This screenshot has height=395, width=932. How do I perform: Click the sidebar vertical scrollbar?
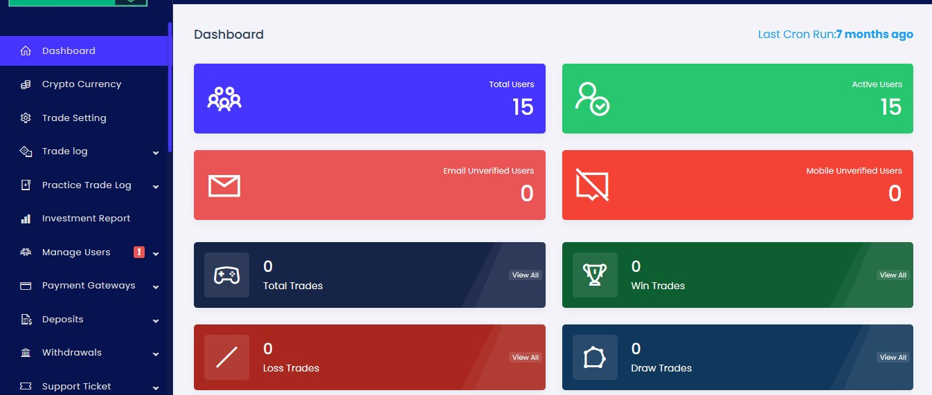tap(169, 87)
